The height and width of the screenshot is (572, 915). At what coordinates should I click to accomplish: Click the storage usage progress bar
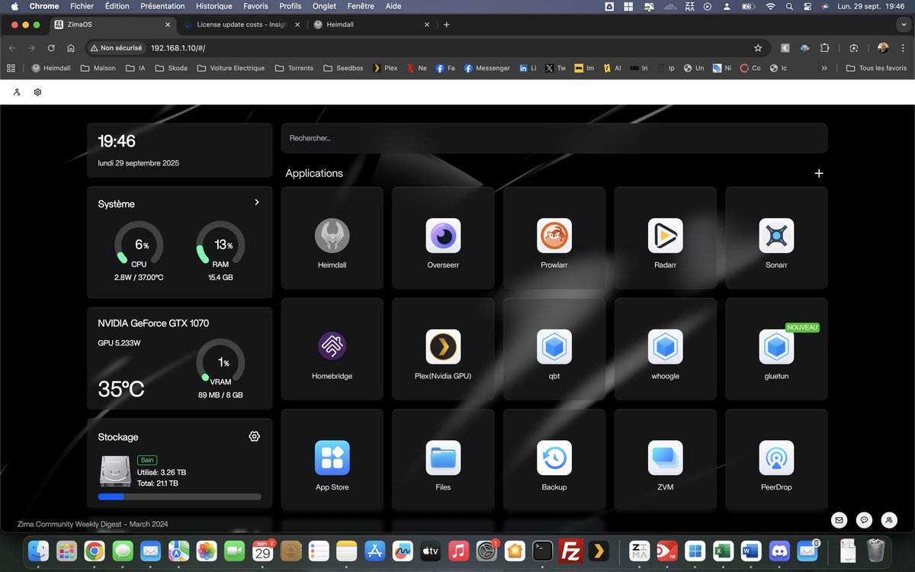pos(180,496)
